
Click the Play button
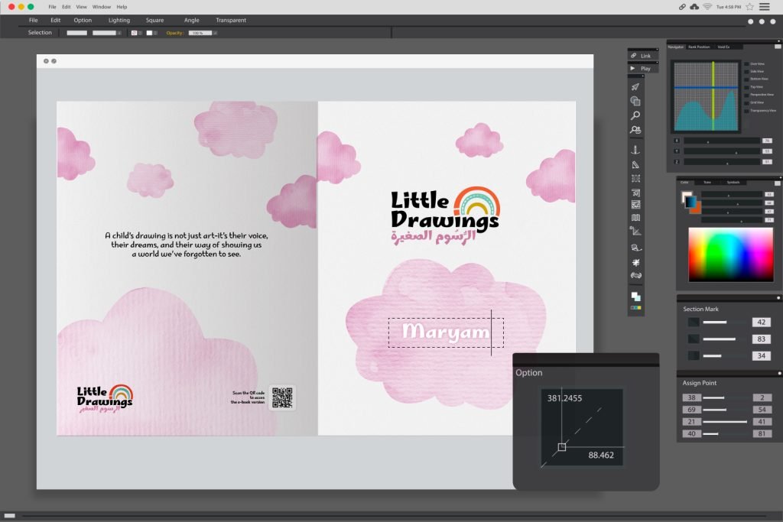642,68
